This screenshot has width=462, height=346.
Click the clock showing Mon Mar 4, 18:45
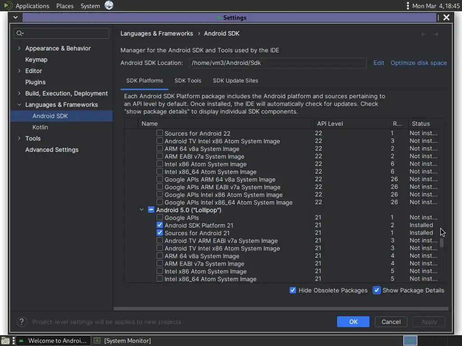click(x=435, y=6)
